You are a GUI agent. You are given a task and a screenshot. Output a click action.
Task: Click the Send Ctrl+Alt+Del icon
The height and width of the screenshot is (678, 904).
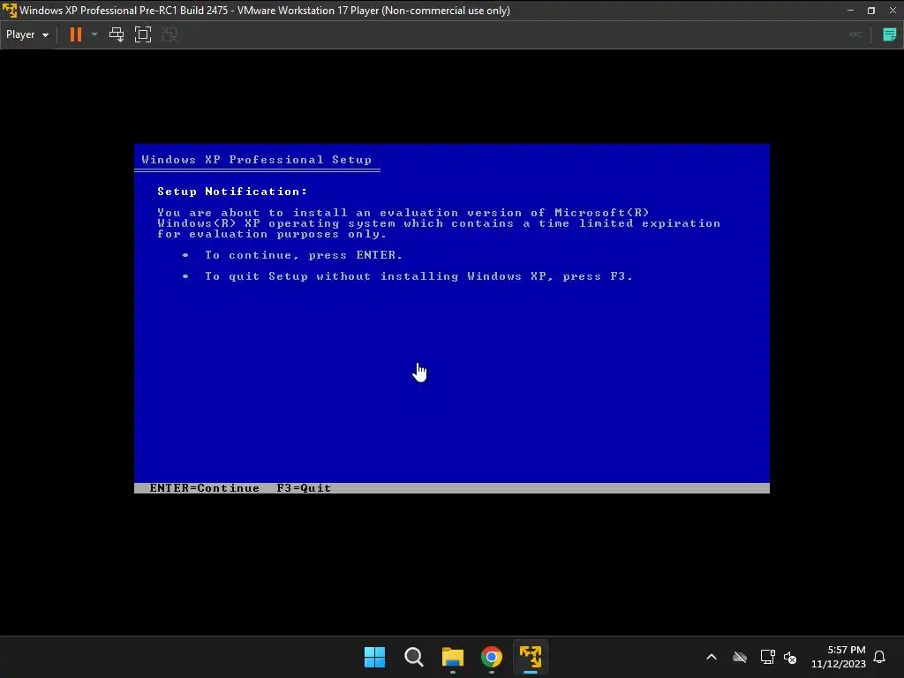click(117, 34)
